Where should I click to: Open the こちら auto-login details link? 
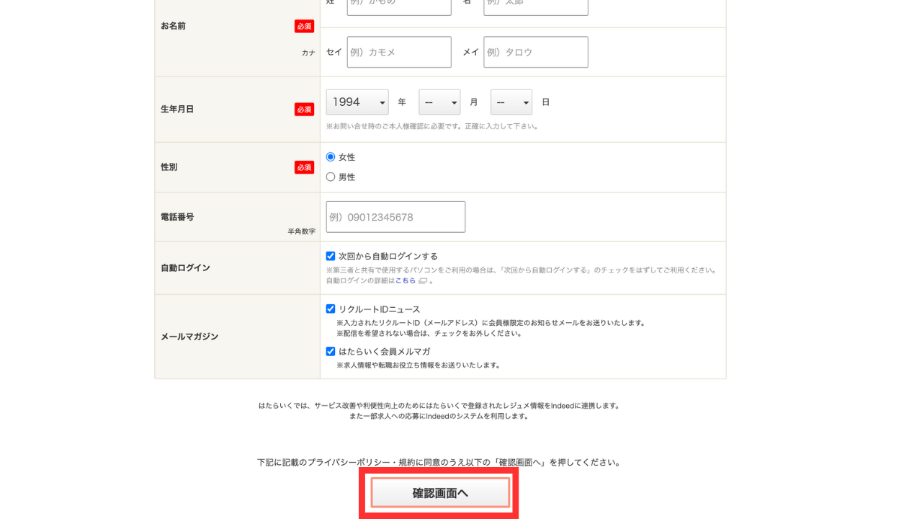point(405,280)
